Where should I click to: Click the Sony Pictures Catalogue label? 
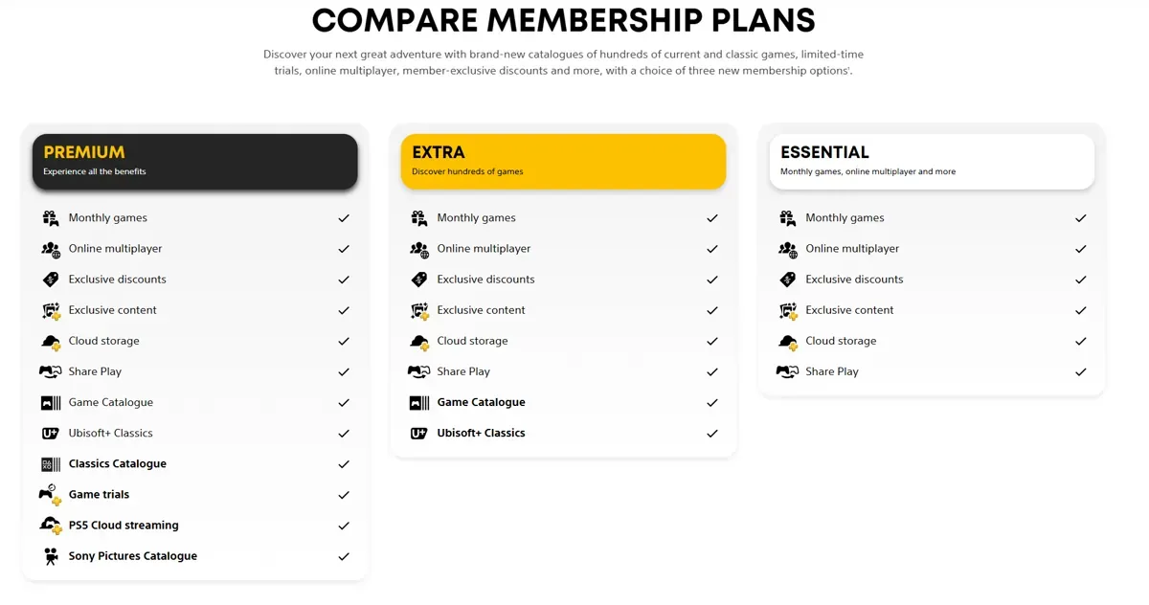(133, 556)
